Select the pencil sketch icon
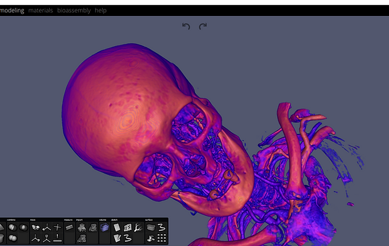Viewport: 389px width, 246px height. point(116,238)
